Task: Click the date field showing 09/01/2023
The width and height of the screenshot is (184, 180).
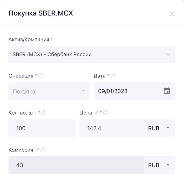Action: click(x=126, y=91)
